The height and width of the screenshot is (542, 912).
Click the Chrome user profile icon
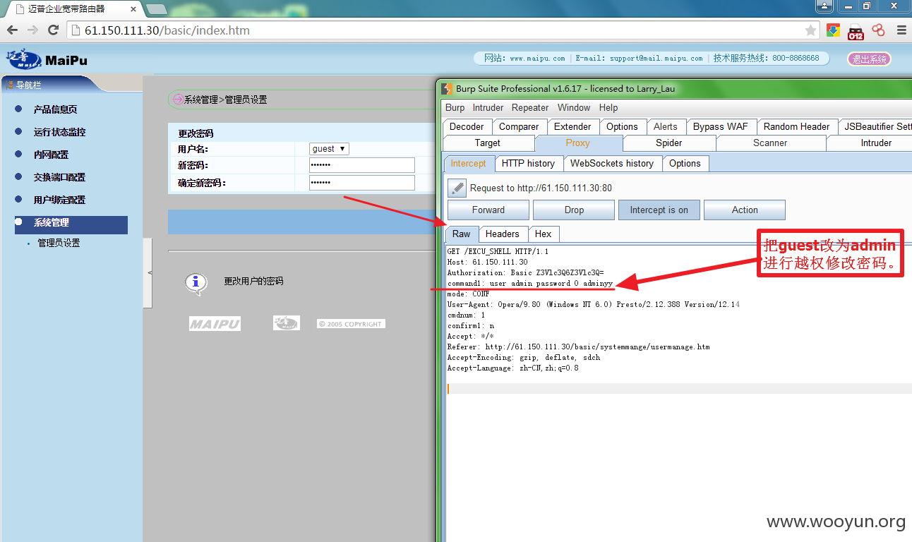(x=824, y=6)
